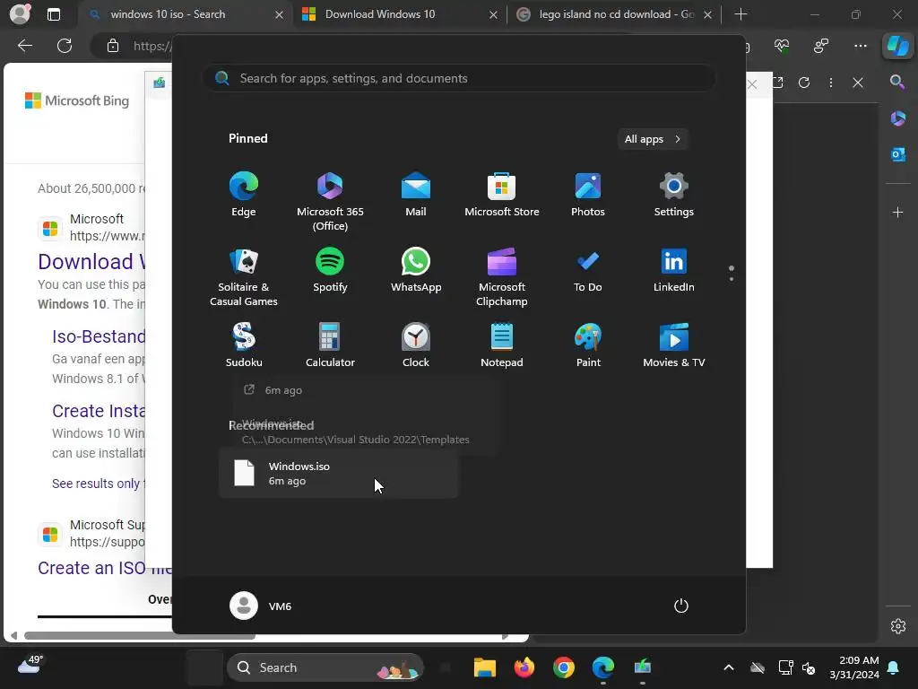Open Browser essentials heart icon
Viewport: 918px width, 689px height.
(782, 46)
